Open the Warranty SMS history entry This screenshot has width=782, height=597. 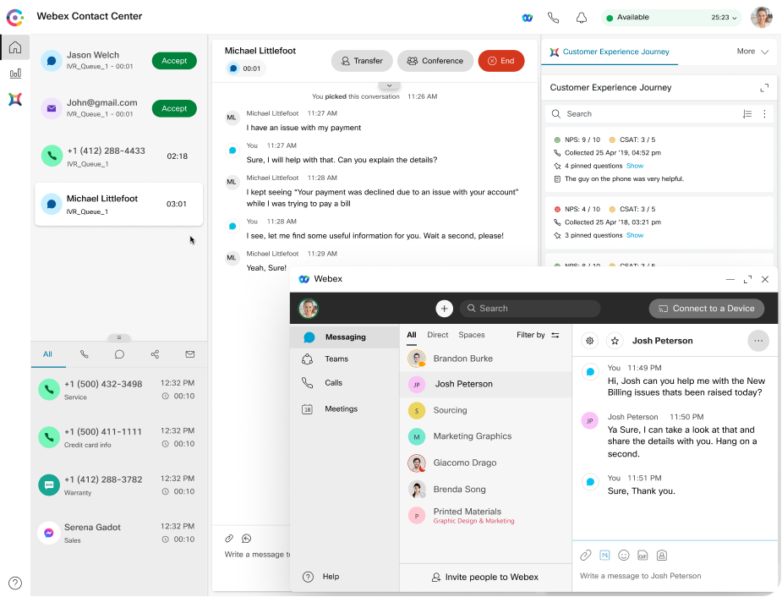click(118, 485)
